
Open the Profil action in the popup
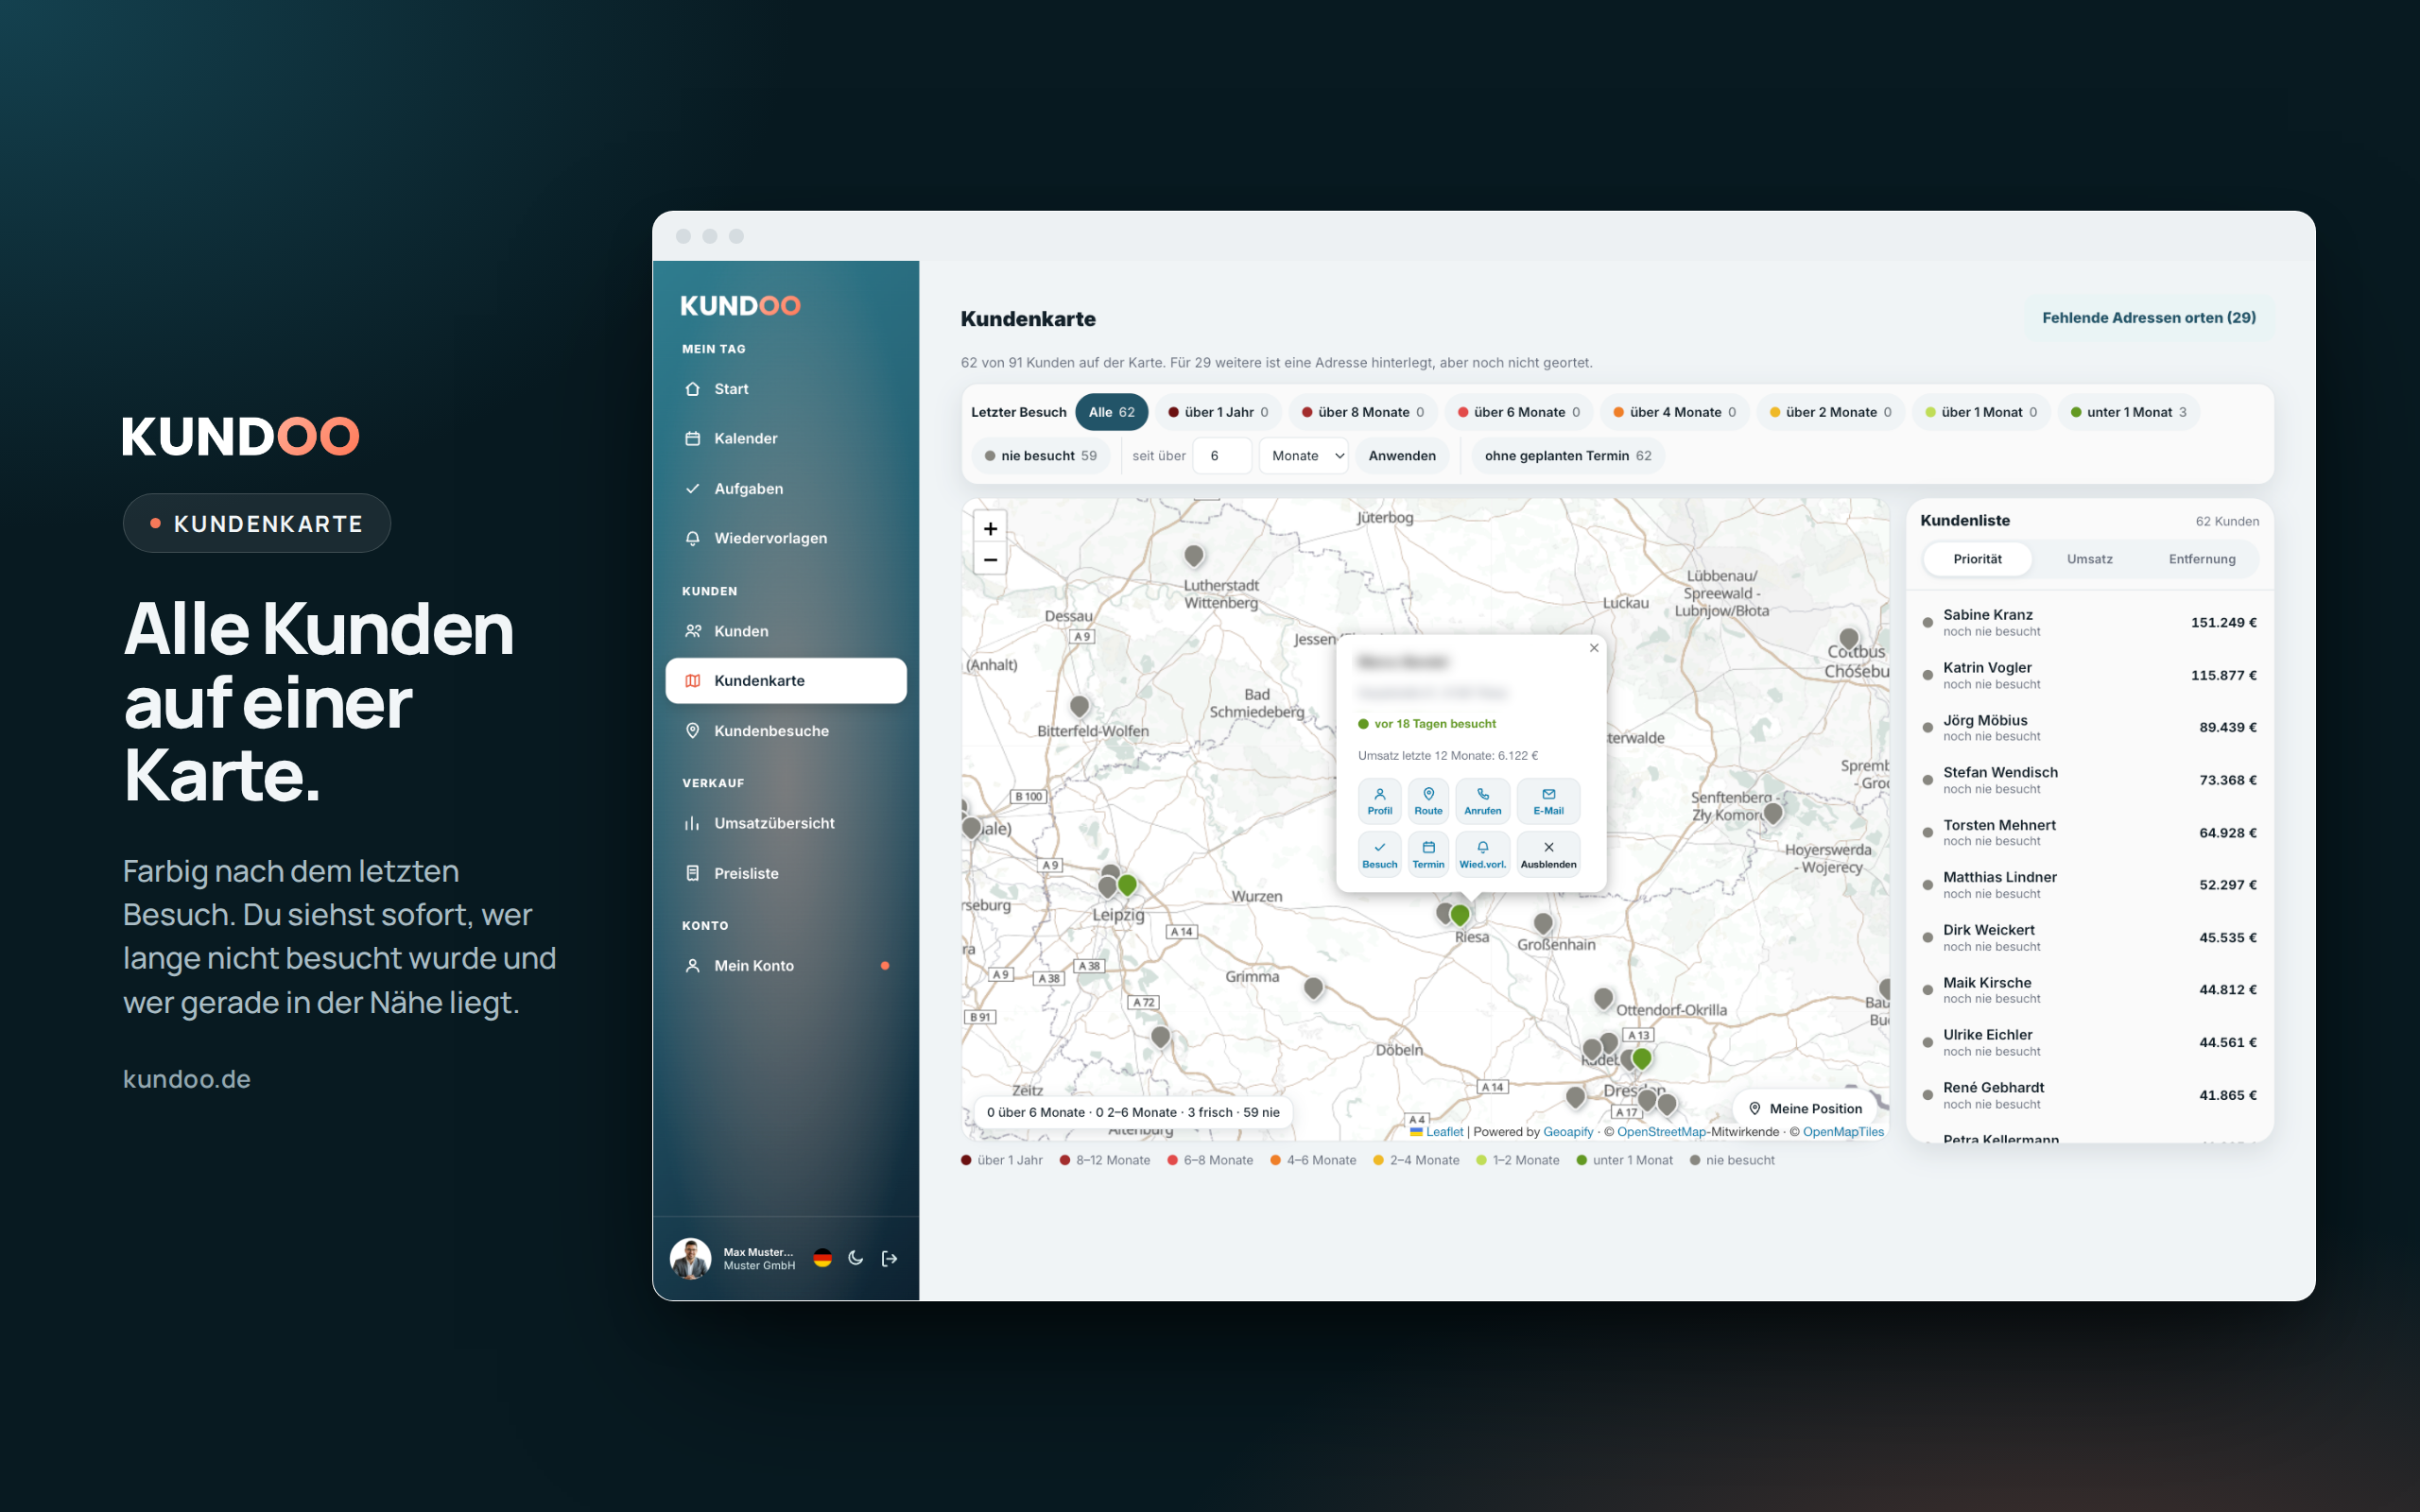[x=1379, y=801]
